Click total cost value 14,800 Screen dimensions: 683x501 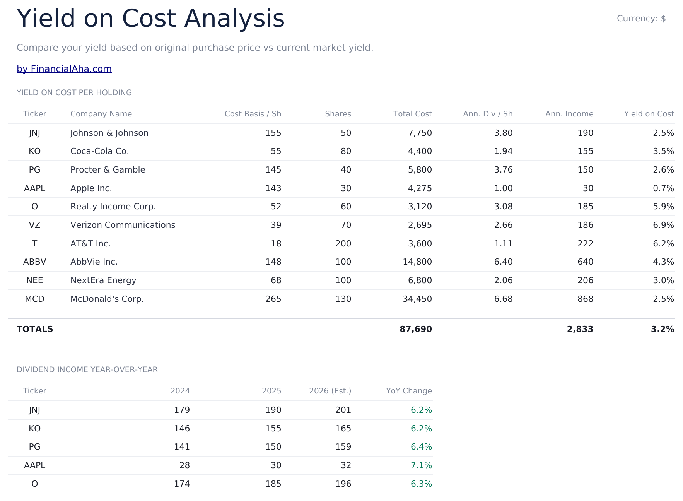point(417,262)
